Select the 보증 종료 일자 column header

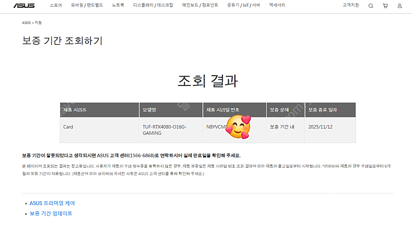tap(330, 110)
